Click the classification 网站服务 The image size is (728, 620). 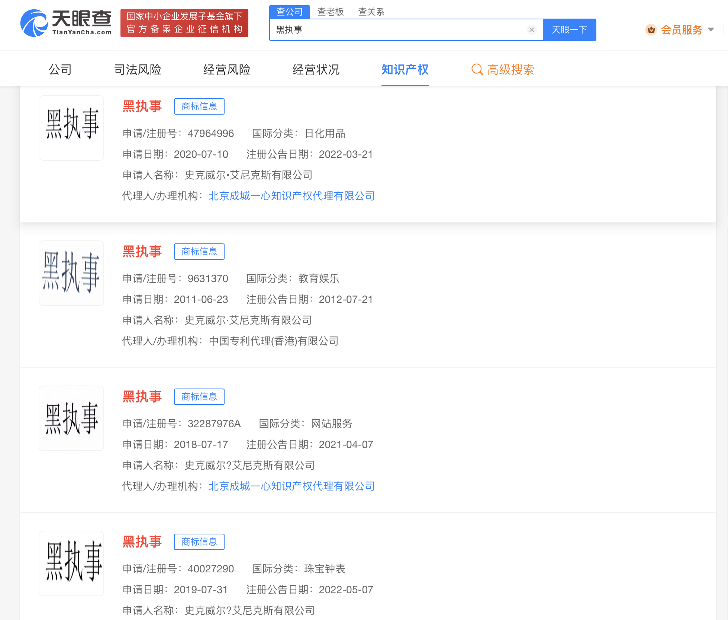(x=331, y=424)
